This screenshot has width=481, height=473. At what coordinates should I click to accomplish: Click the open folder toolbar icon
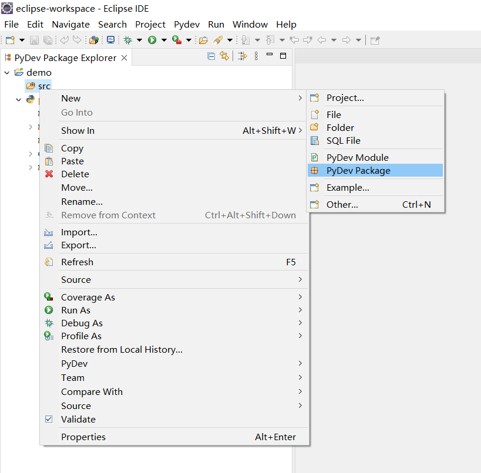(203, 40)
